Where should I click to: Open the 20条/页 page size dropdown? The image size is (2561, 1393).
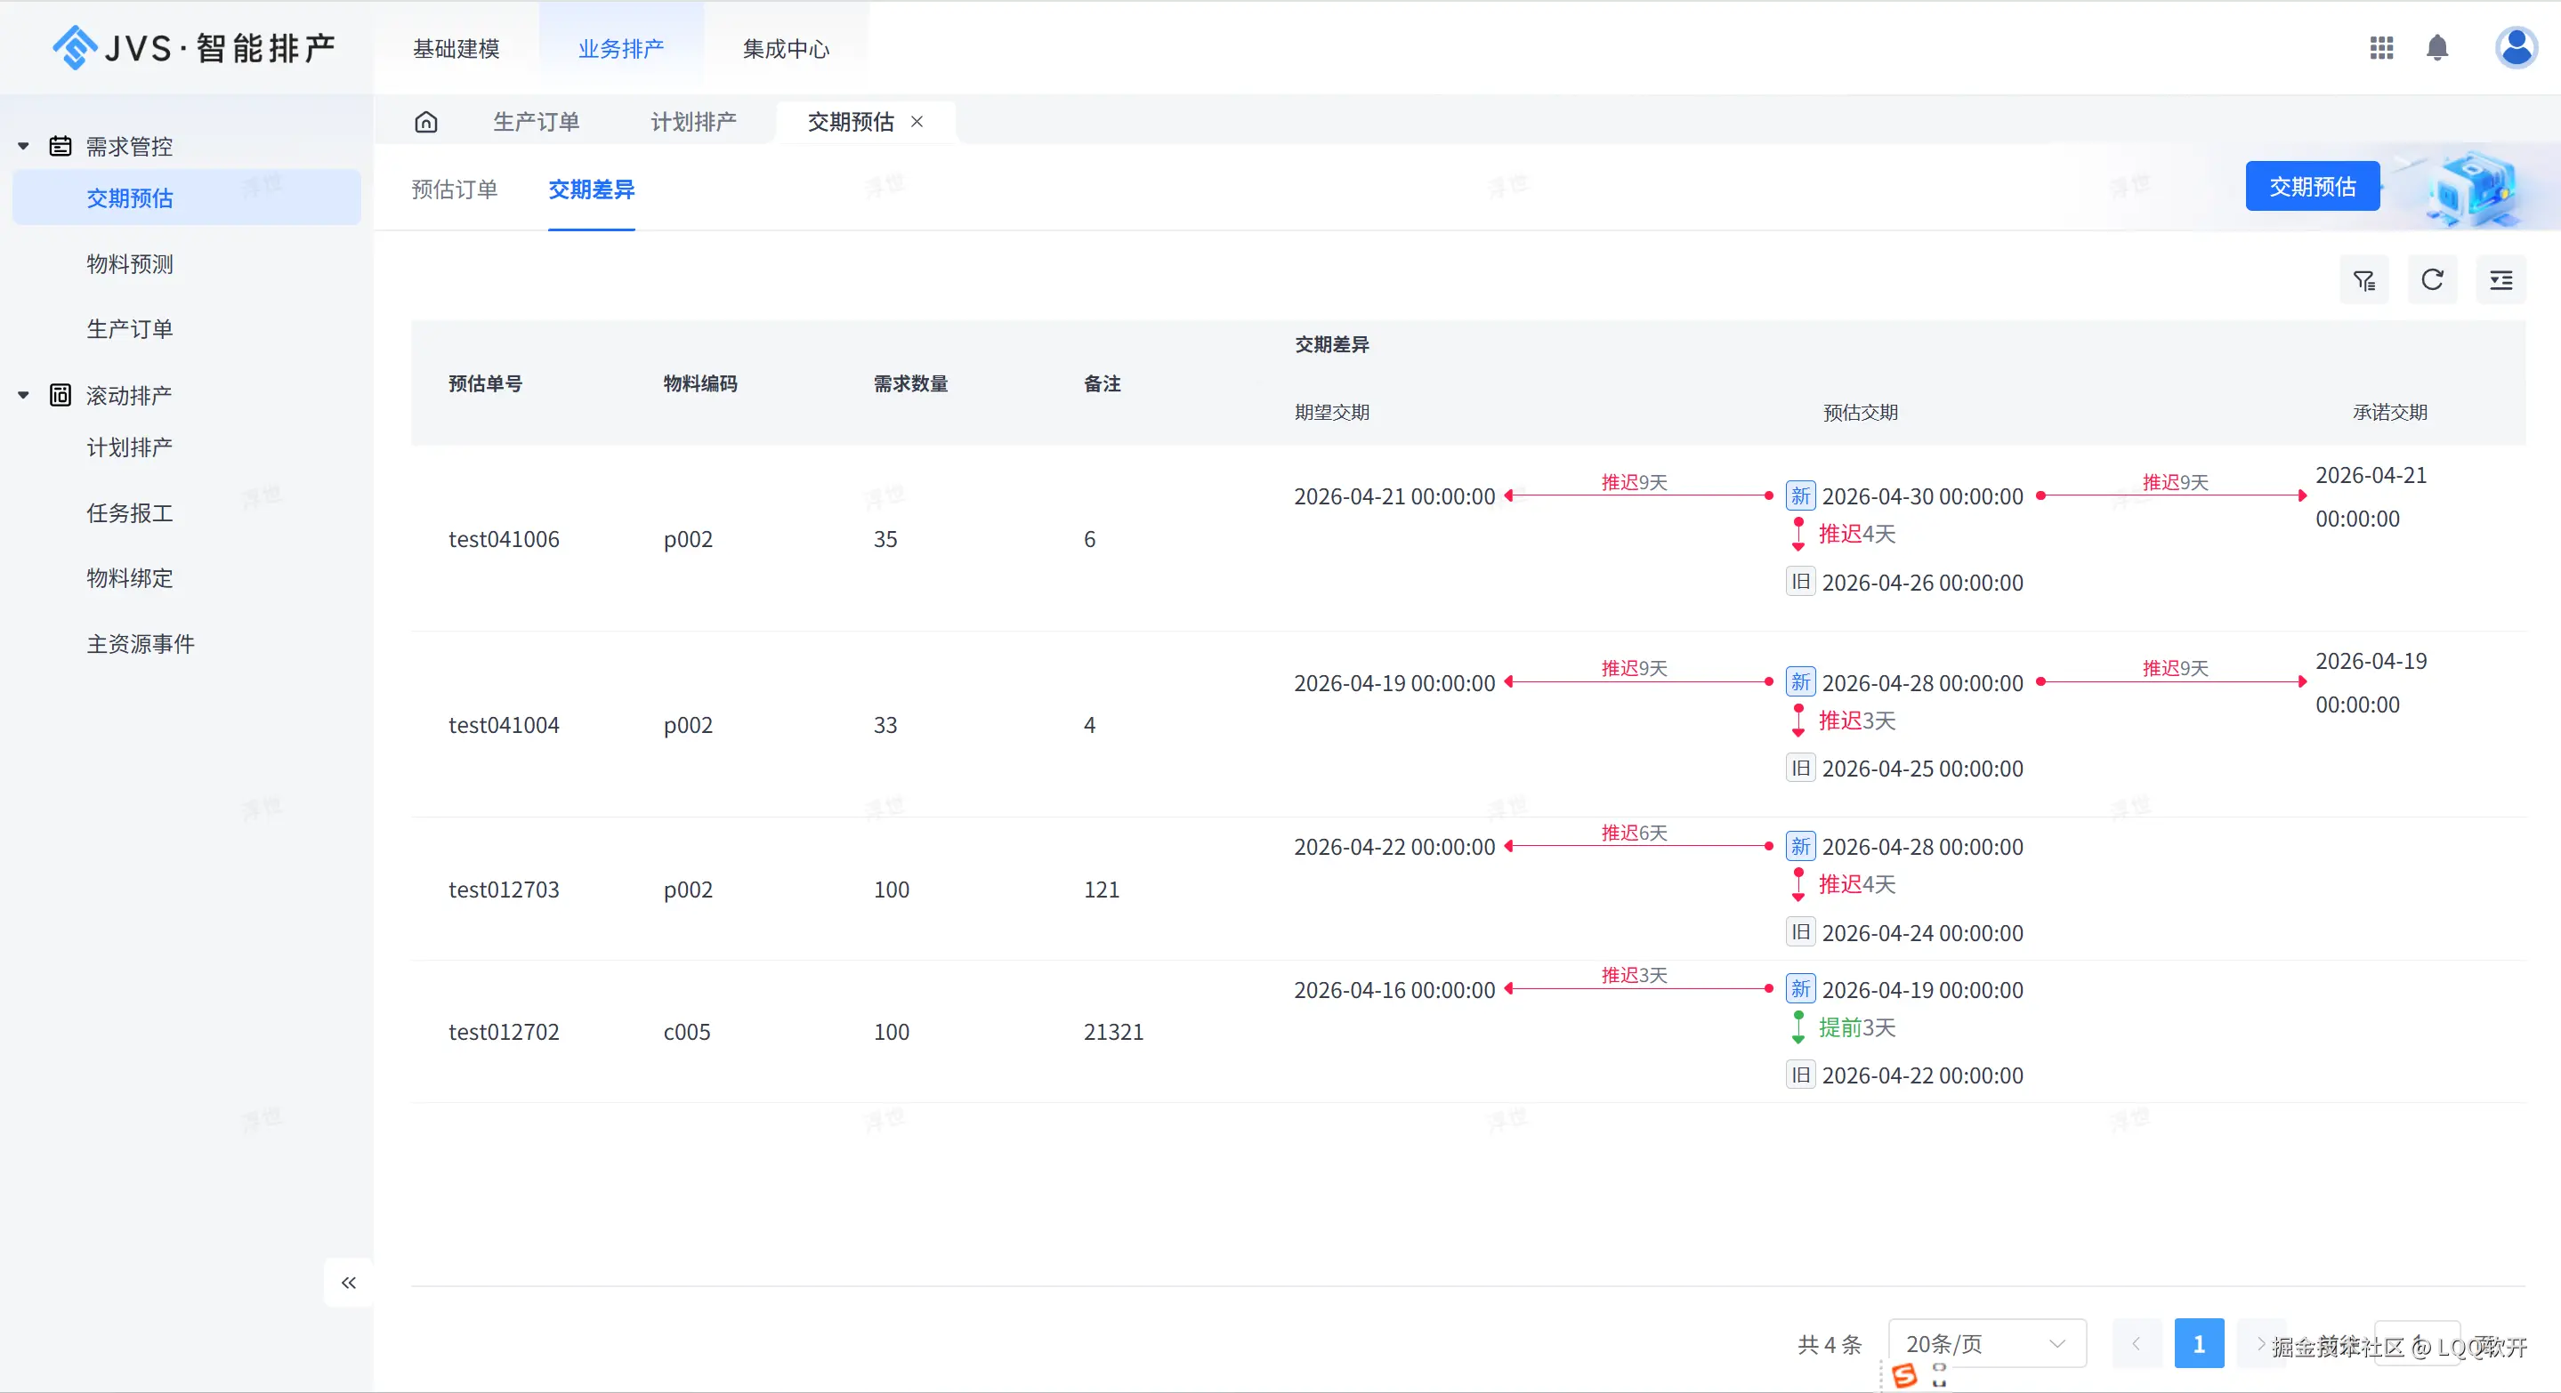[x=1985, y=1344]
